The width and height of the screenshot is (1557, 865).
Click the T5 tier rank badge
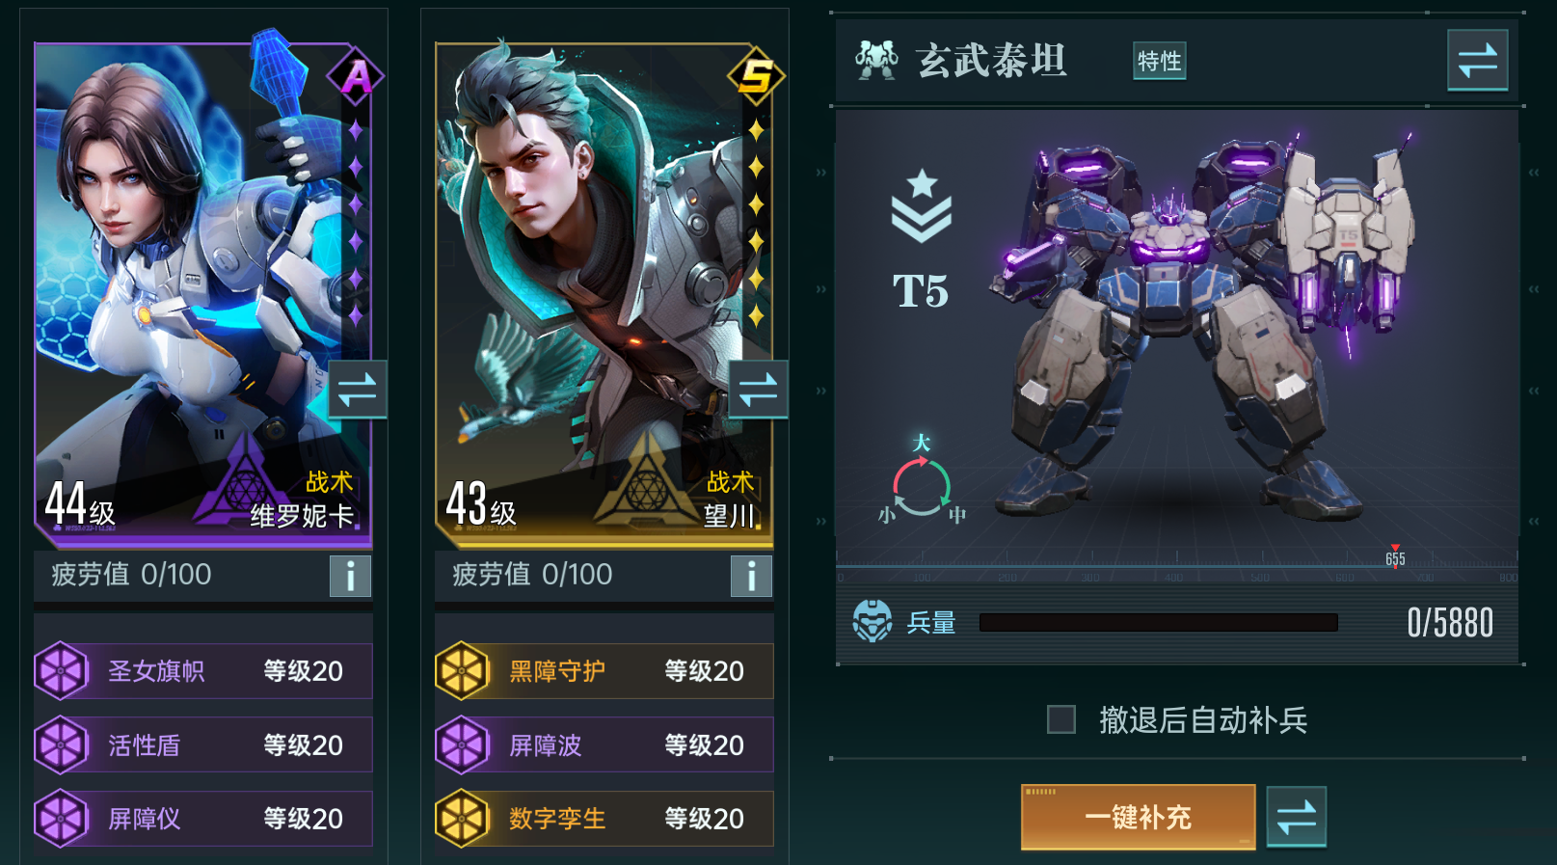coord(921,240)
